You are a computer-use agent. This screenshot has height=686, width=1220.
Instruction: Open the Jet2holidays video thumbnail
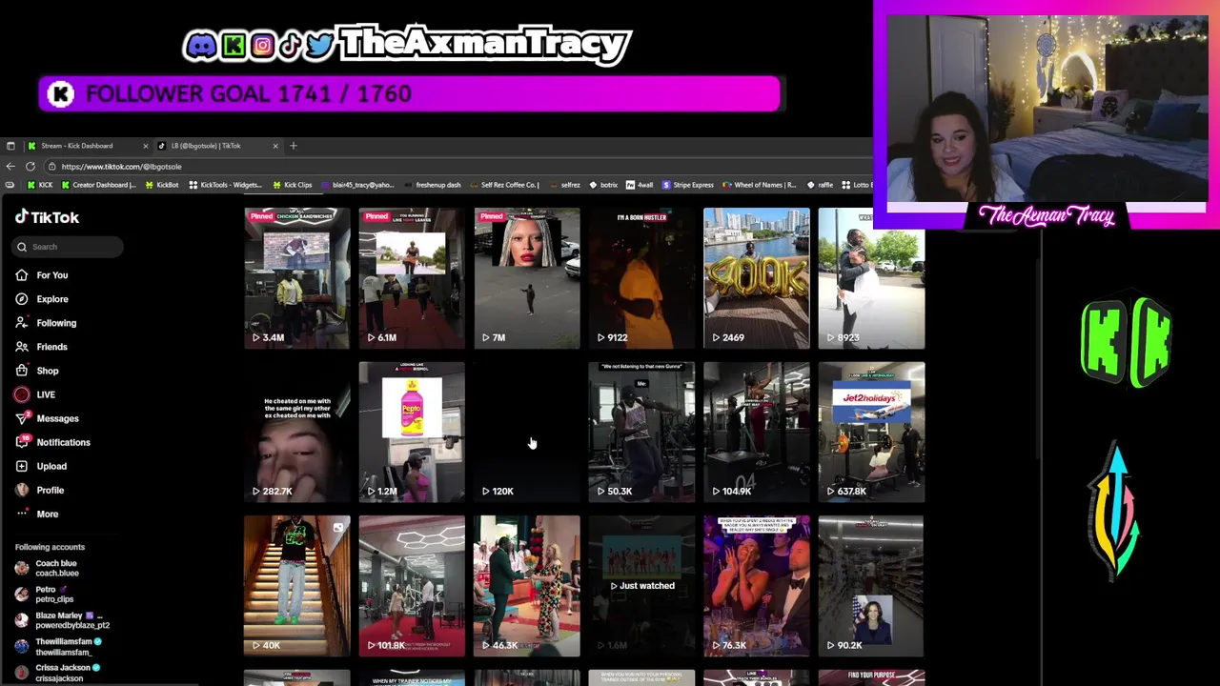tap(871, 433)
